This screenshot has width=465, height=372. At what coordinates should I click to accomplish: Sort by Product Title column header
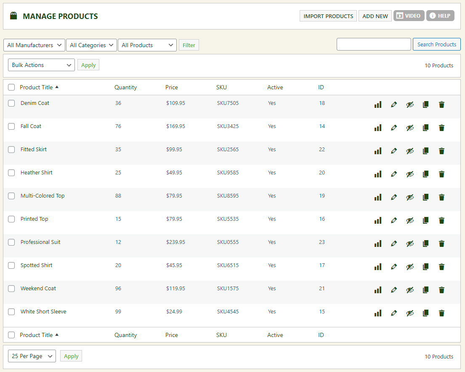tap(36, 88)
